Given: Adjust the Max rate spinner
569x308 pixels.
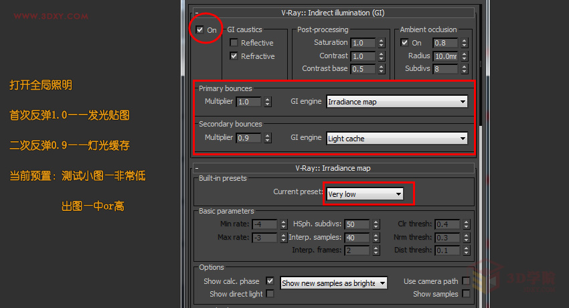Looking at the screenshot, I should click(x=284, y=238).
